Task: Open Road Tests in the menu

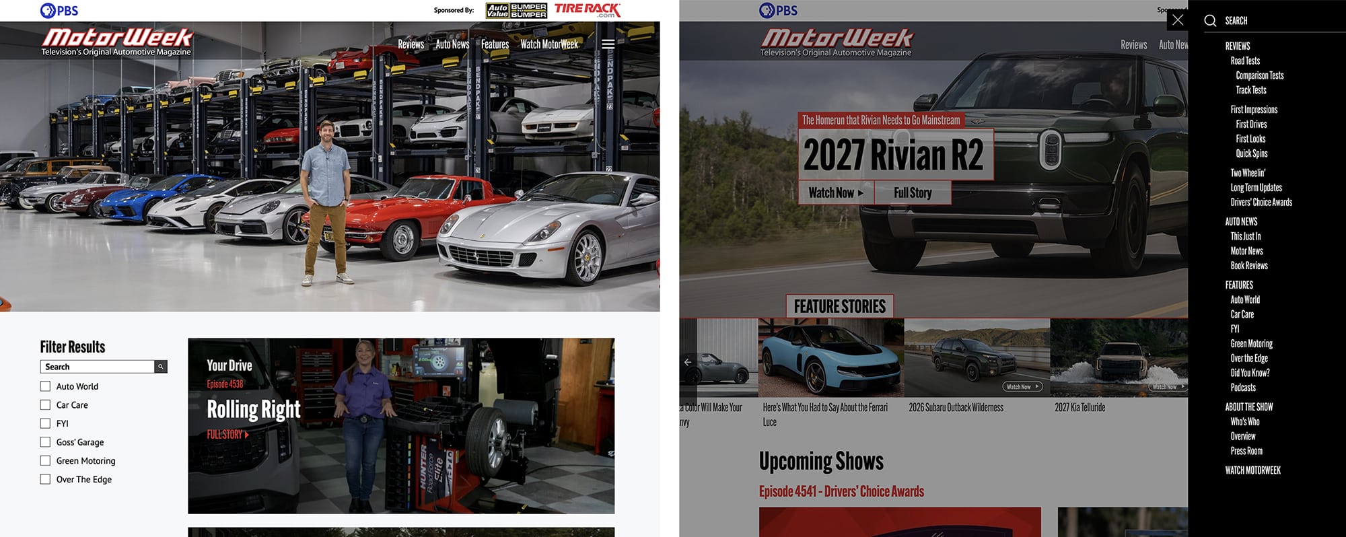Action: click(1245, 61)
